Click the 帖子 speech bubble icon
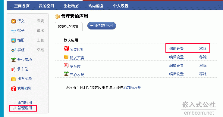 point(14,31)
